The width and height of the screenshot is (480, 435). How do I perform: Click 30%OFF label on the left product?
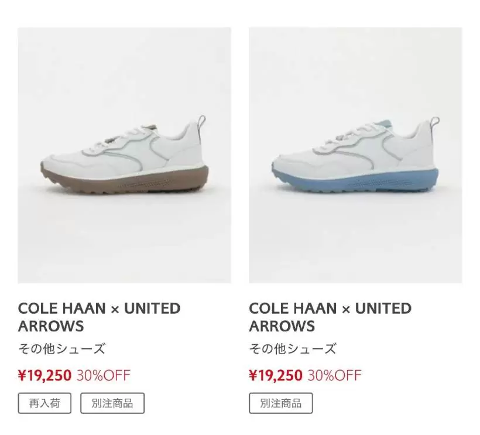click(x=103, y=375)
